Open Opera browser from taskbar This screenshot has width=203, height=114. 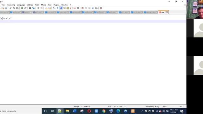pyautogui.click(x=89, y=111)
